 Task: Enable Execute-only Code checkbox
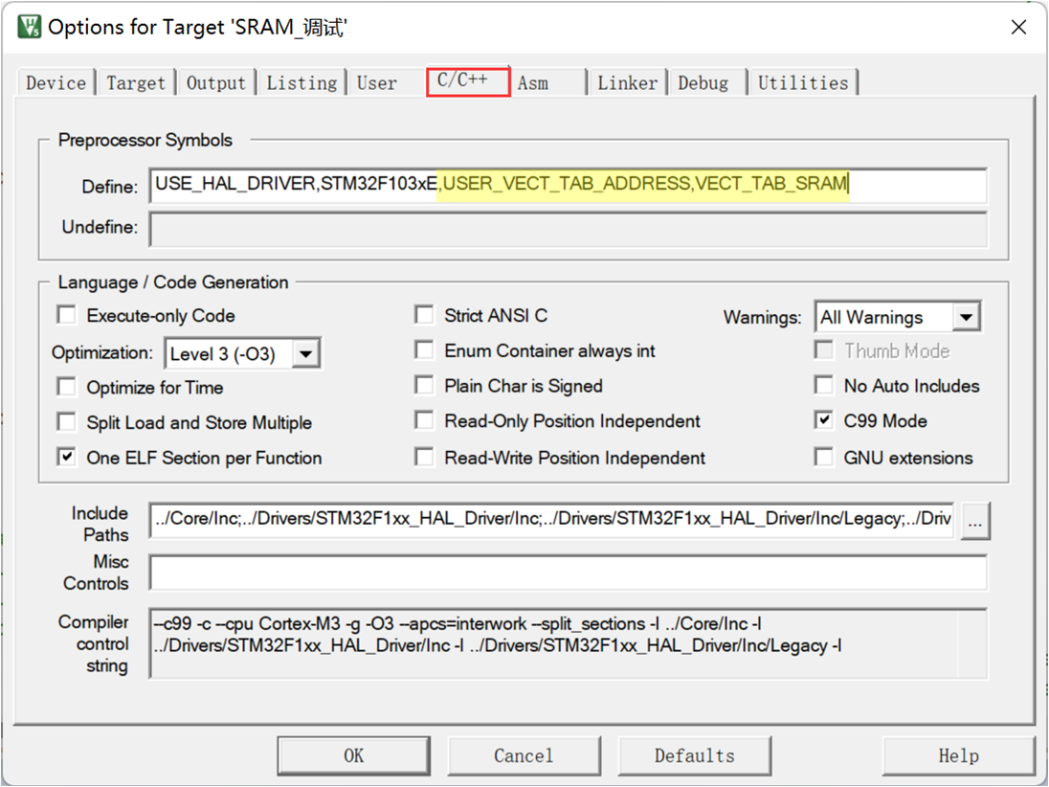click(x=67, y=315)
